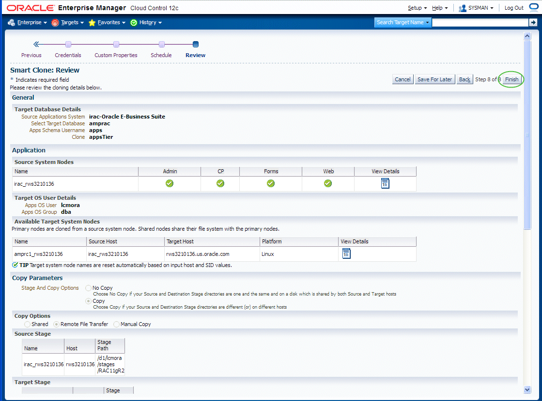Image resolution: width=542 pixels, height=401 pixels.
Task: Open the History dropdown menu
Action: [151, 22]
